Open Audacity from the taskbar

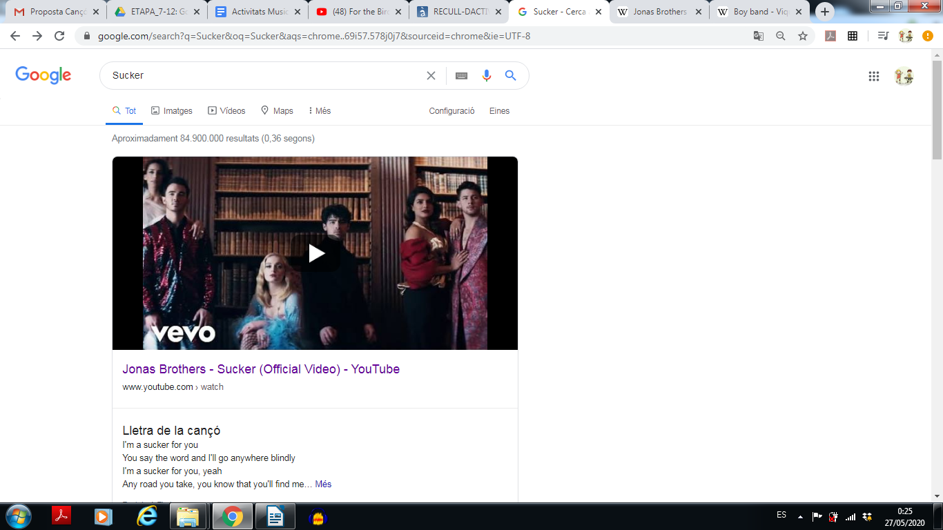coord(318,516)
